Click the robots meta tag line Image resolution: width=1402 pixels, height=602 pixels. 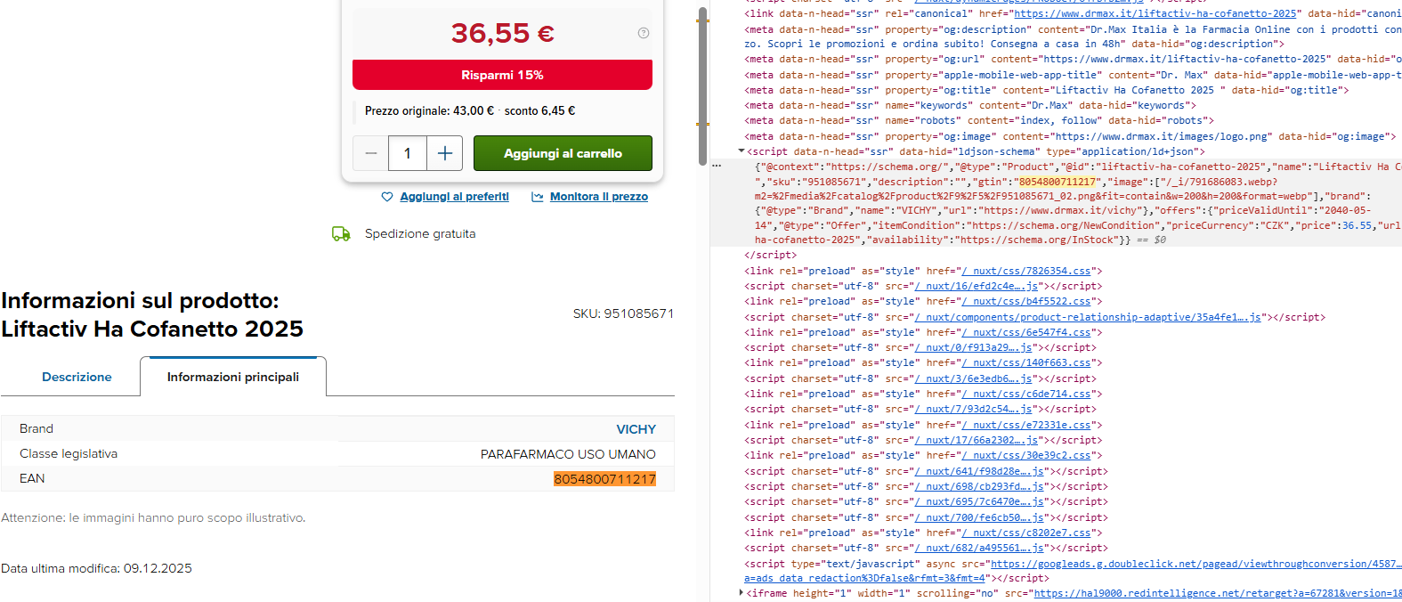pos(979,120)
